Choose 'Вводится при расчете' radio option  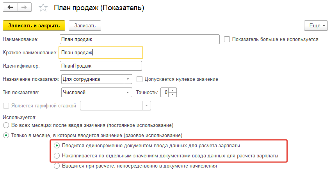(57, 166)
